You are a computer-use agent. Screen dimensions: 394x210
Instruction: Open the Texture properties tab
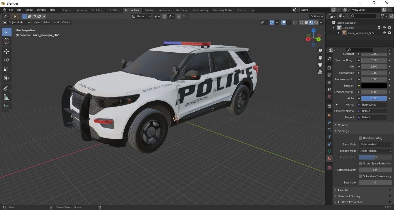(x=329, y=168)
